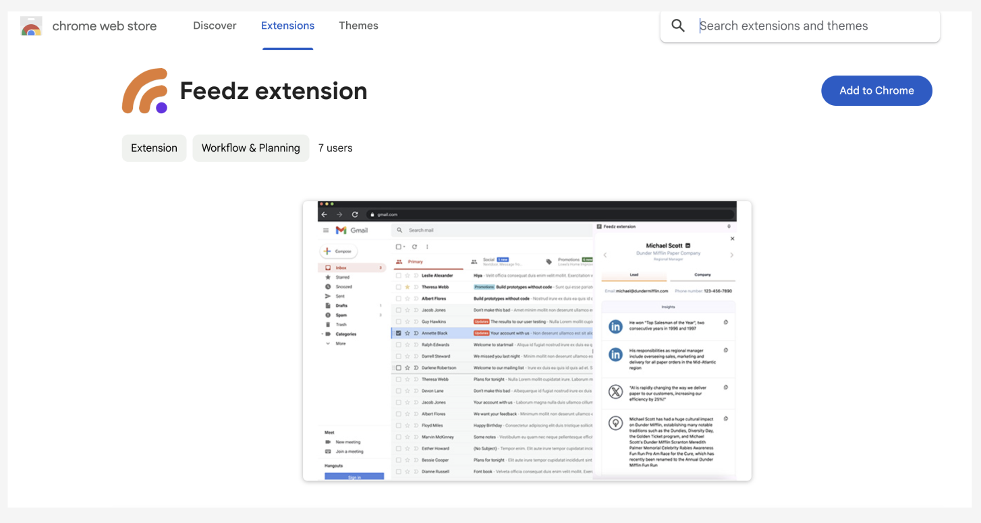Click the orange Feedz extension logo
Viewport: 981px width, 523px height.
pos(144,90)
